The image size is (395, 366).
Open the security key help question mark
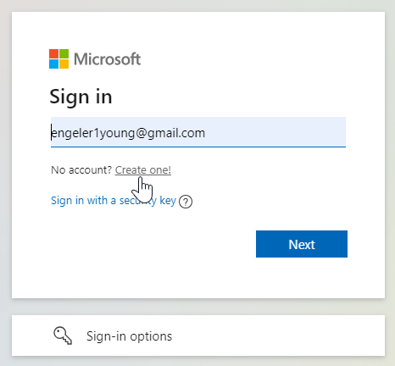186,202
